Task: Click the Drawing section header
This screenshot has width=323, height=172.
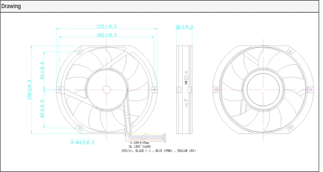Action: [11, 6]
